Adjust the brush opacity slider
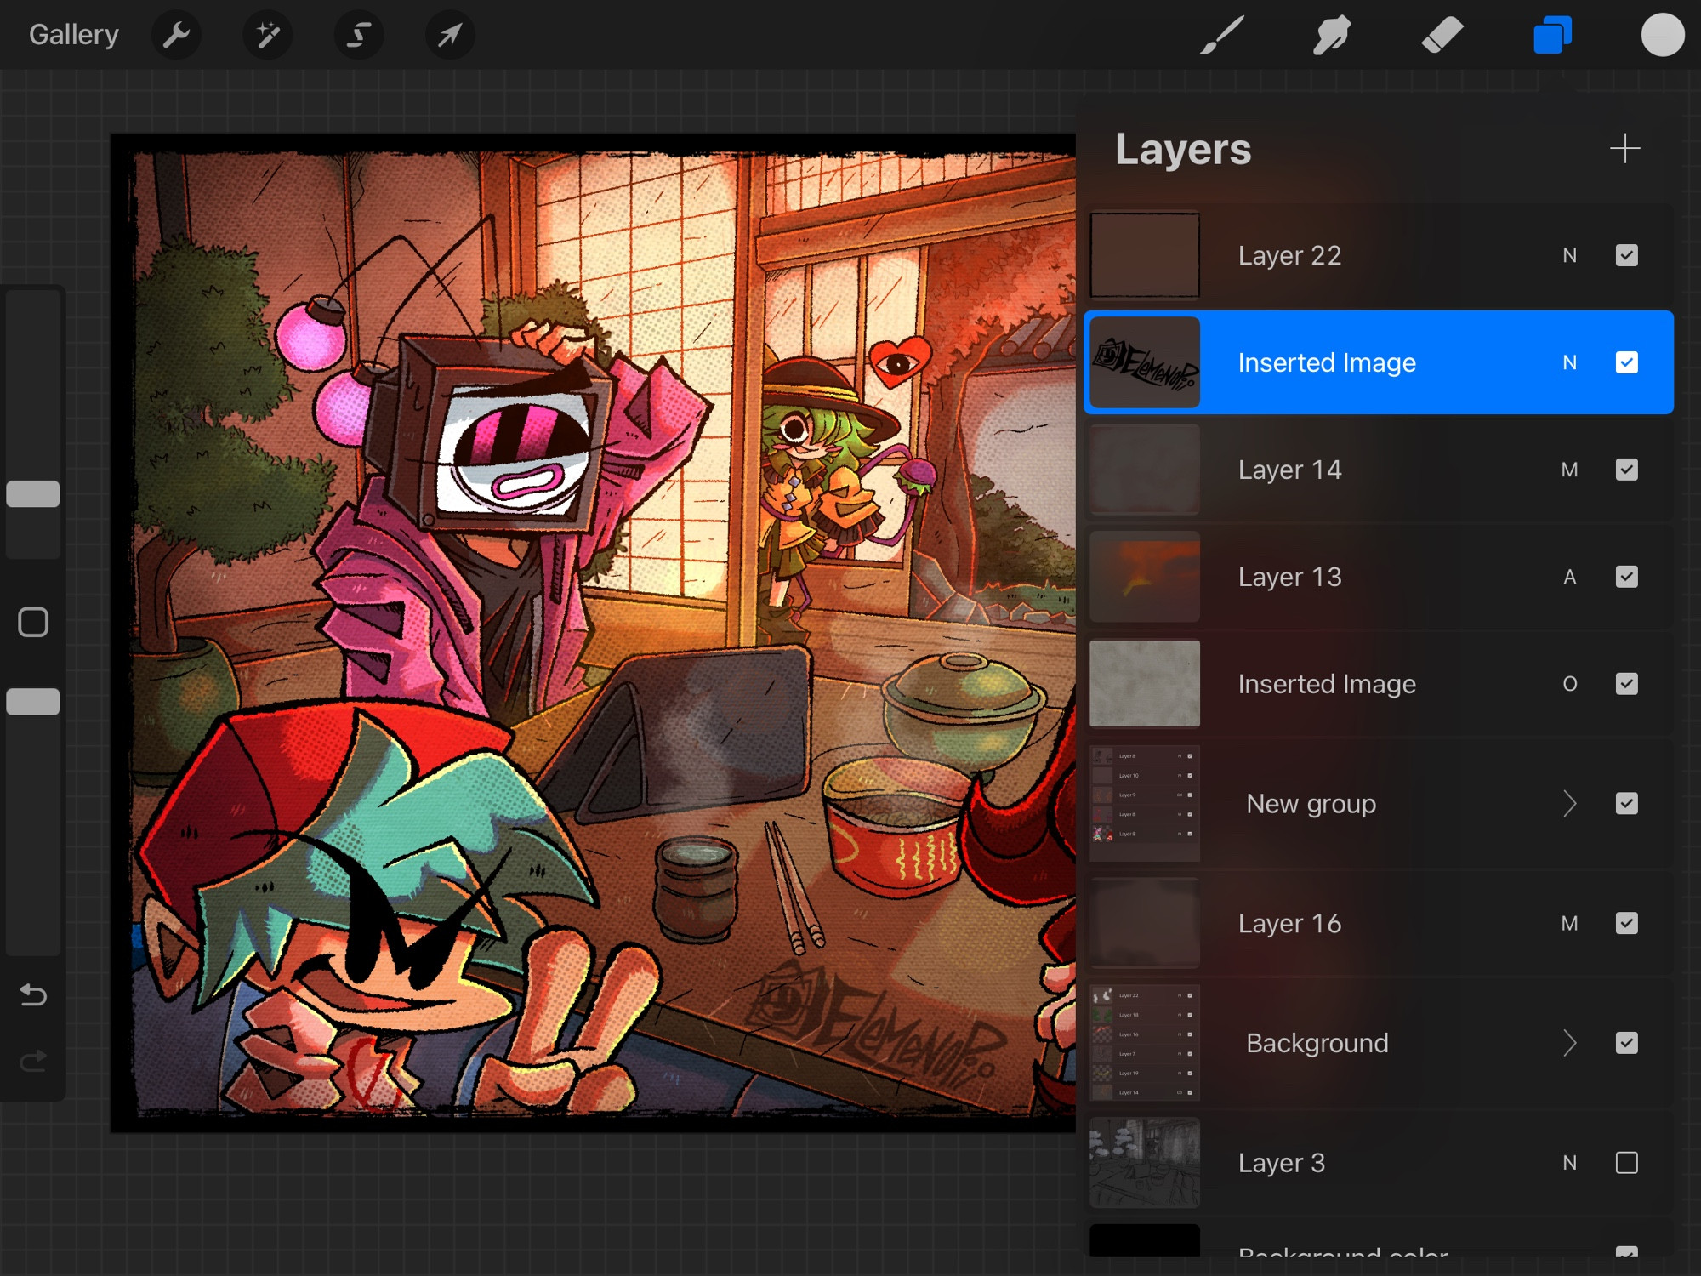This screenshot has width=1701, height=1276. [33, 701]
